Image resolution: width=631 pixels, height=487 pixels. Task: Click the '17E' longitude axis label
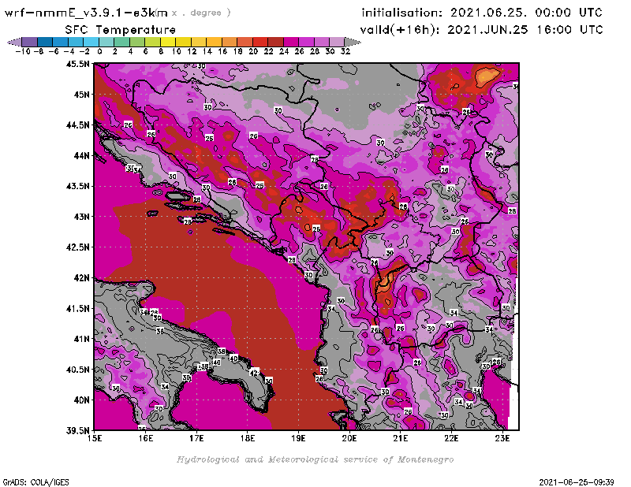pos(196,438)
